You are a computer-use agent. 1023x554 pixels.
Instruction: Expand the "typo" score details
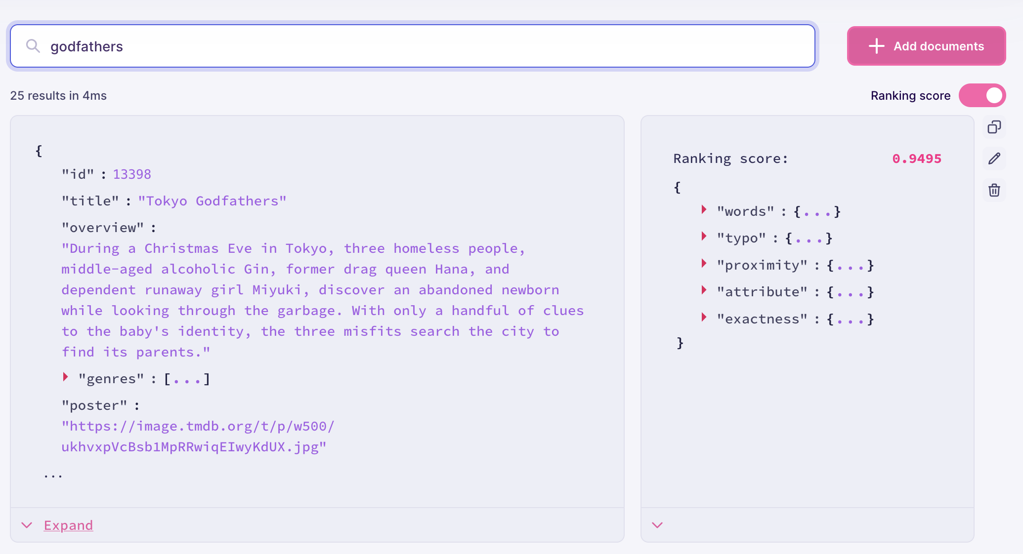[x=704, y=237]
